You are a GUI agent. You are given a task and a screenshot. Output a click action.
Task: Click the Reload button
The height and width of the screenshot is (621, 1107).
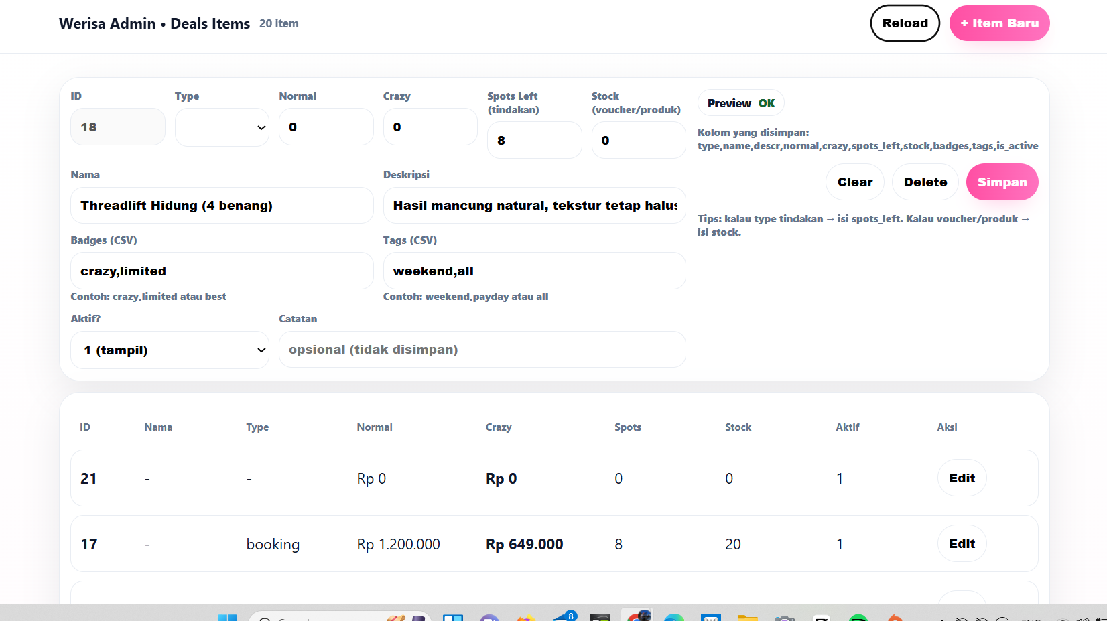tap(905, 23)
